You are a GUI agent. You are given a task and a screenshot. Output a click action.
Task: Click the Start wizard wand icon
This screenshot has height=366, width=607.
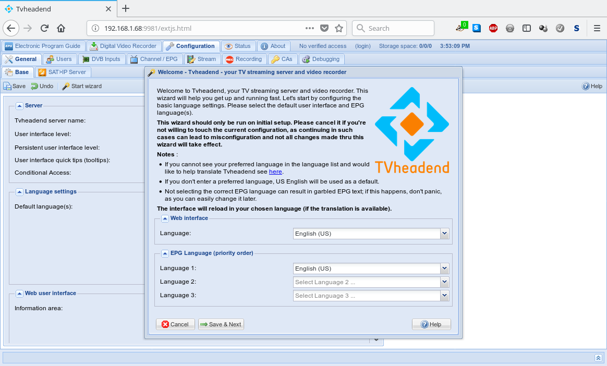pyautogui.click(x=66, y=86)
